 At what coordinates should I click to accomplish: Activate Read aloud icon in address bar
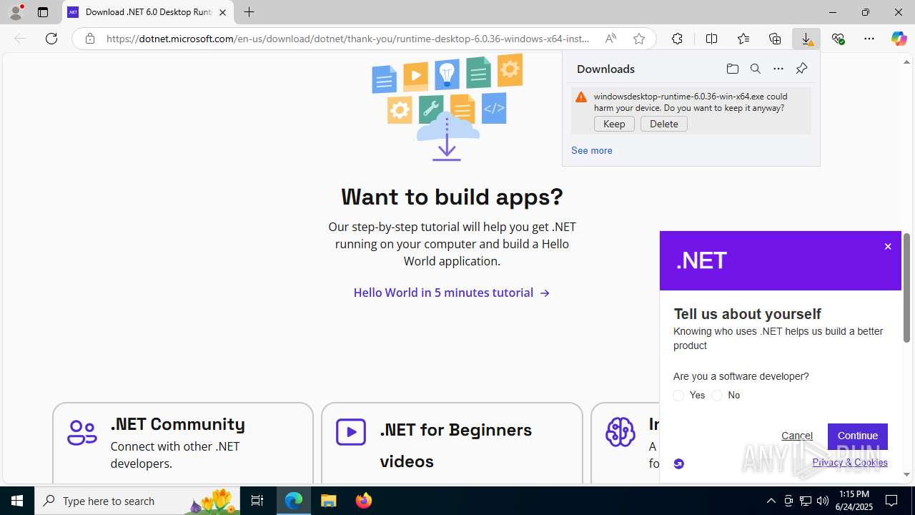tap(610, 39)
